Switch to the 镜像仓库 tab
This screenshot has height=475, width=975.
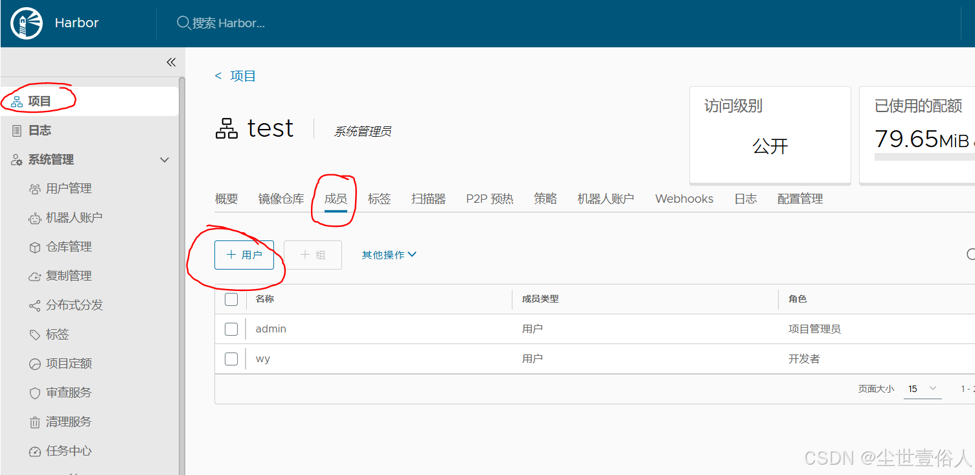tap(281, 199)
